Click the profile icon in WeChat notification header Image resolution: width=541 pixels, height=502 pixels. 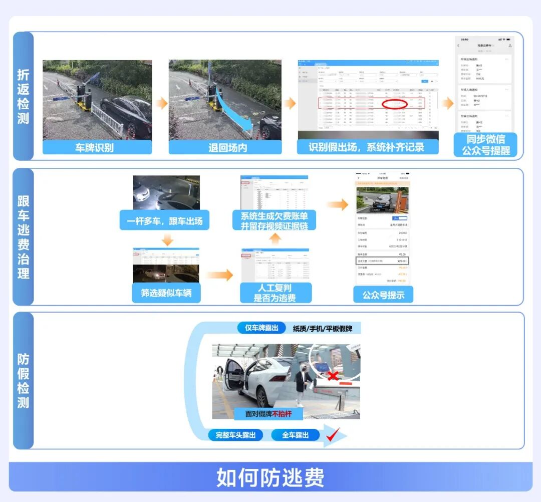(510, 46)
